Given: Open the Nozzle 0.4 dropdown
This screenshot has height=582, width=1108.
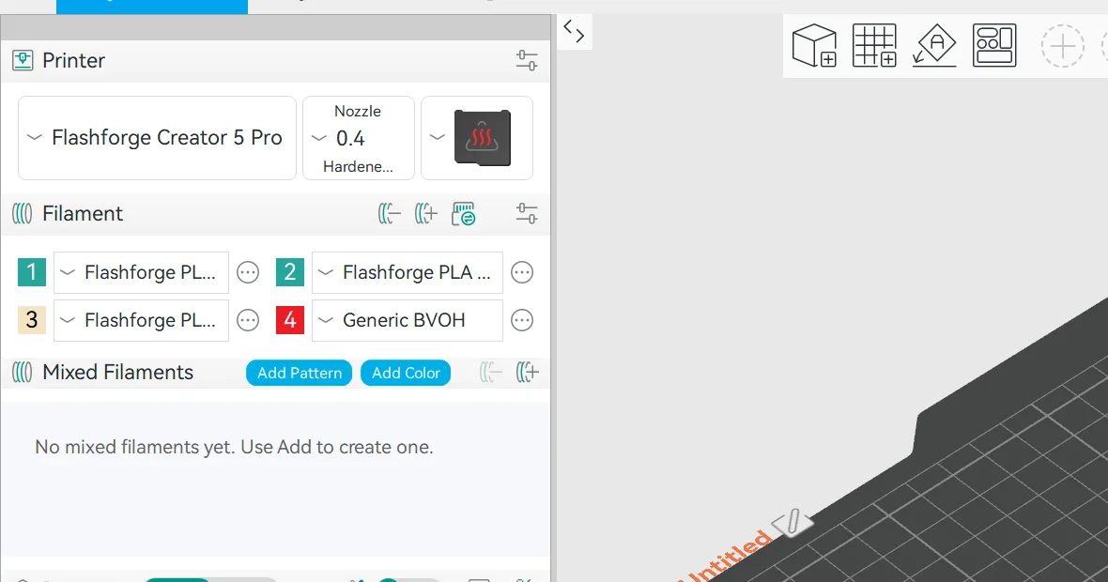Looking at the screenshot, I should click(359, 138).
